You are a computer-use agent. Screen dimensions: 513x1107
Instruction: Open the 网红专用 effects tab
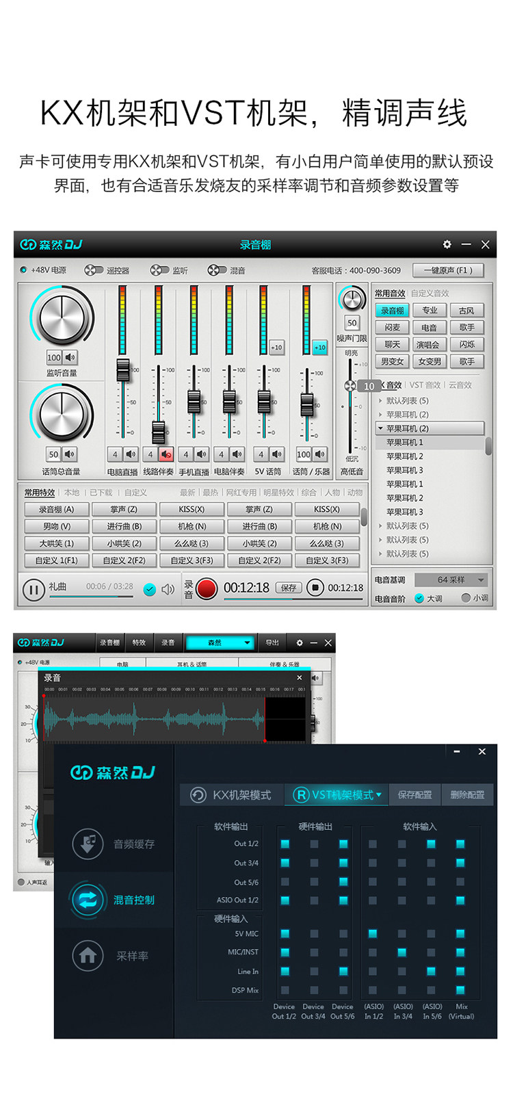pyautogui.click(x=241, y=493)
